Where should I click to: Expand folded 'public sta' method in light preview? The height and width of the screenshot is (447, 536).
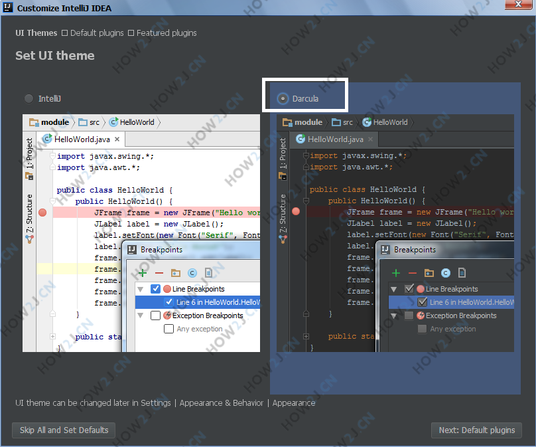tap(52, 337)
